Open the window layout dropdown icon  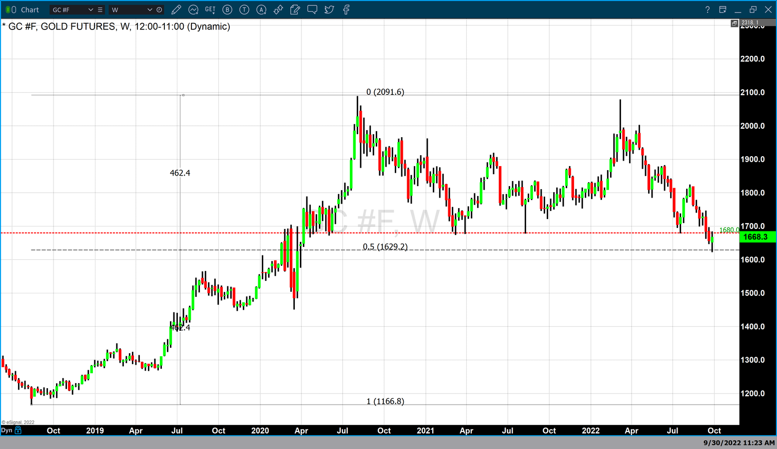pos(723,9)
